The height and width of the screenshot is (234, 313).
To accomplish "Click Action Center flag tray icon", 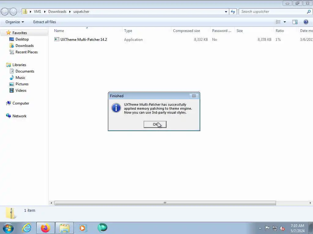I will click(267, 228).
